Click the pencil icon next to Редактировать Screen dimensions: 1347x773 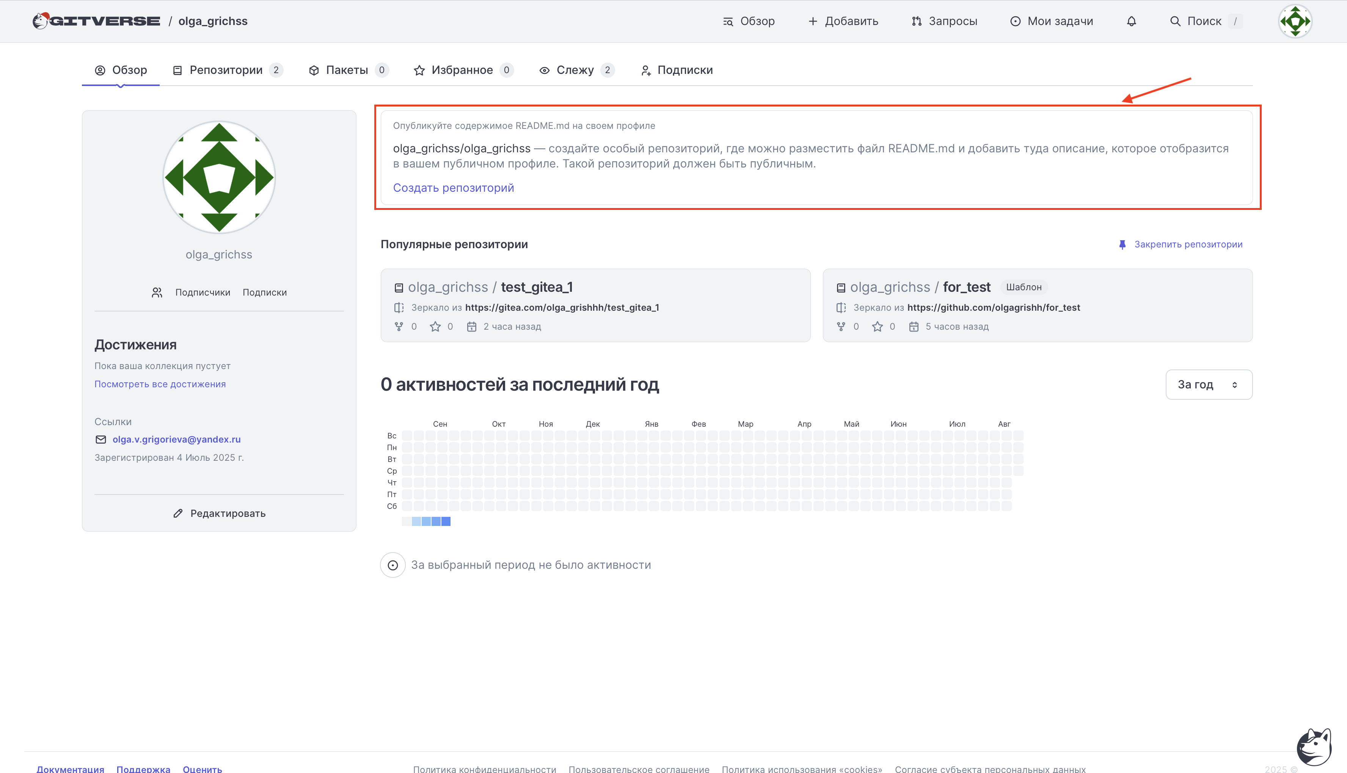pos(178,513)
